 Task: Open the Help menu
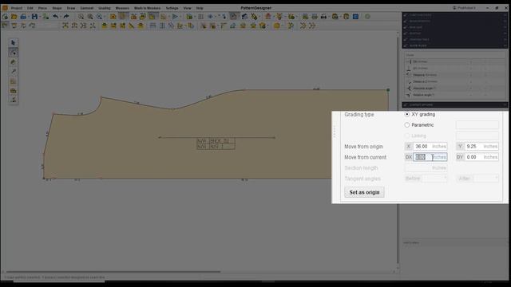click(x=200, y=8)
